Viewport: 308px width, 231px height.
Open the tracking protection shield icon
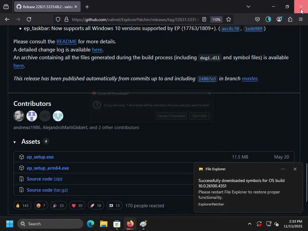(58, 19)
